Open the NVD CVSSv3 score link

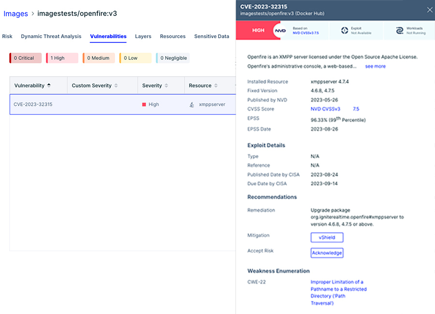pyautogui.click(x=325, y=109)
